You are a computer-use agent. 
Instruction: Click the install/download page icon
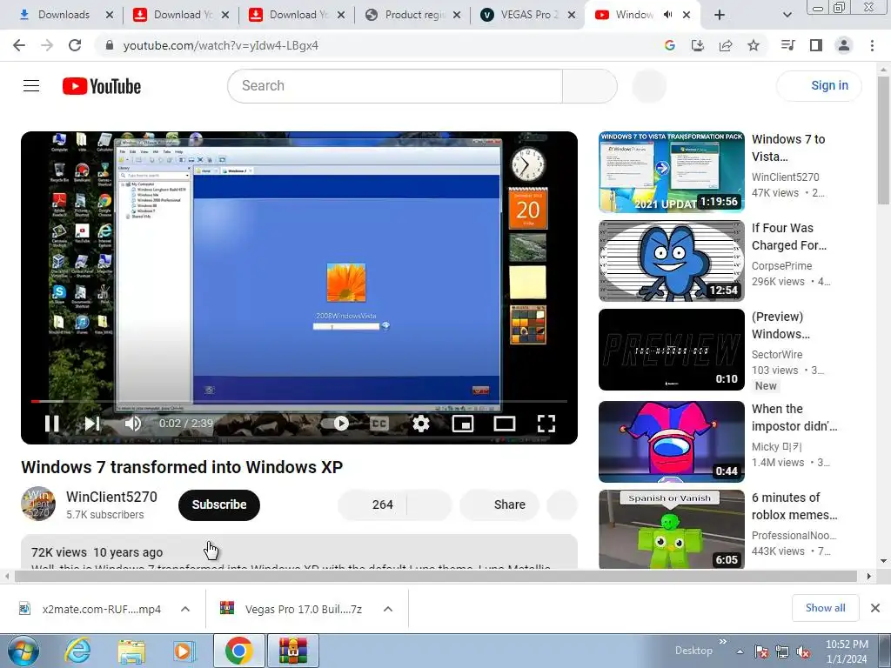[x=697, y=45]
